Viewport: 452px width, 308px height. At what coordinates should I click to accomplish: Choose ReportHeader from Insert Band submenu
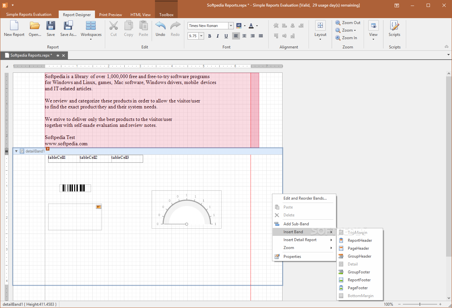coord(360,240)
